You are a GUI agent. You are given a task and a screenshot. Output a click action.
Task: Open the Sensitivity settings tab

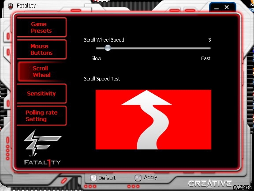(41, 94)
